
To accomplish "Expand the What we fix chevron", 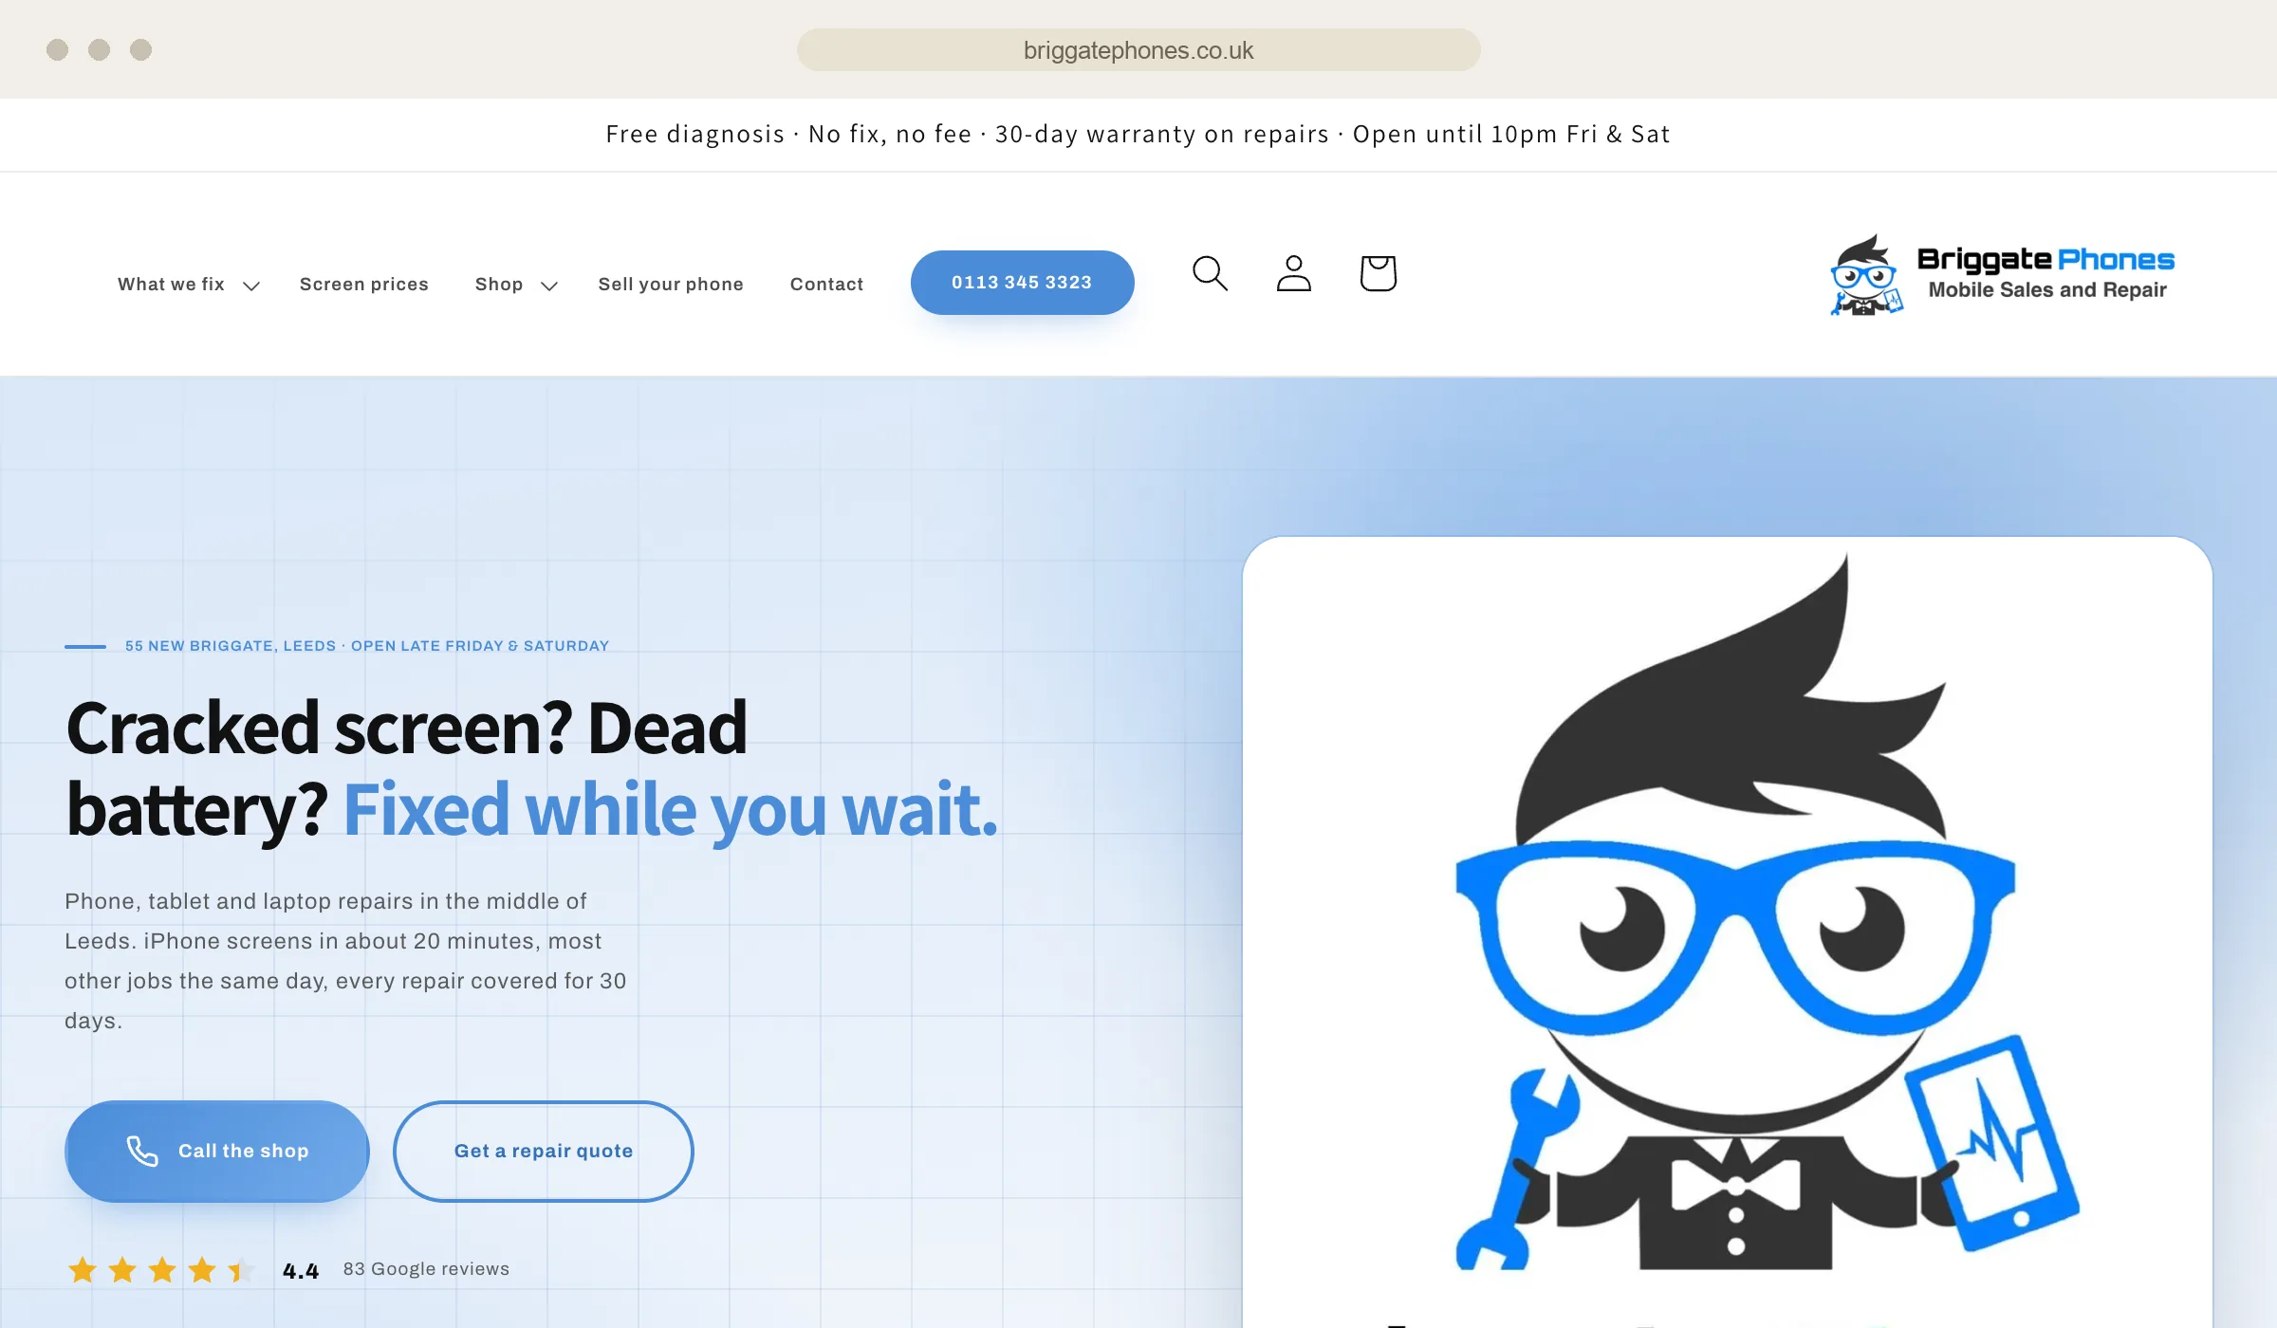I will 251,286.
